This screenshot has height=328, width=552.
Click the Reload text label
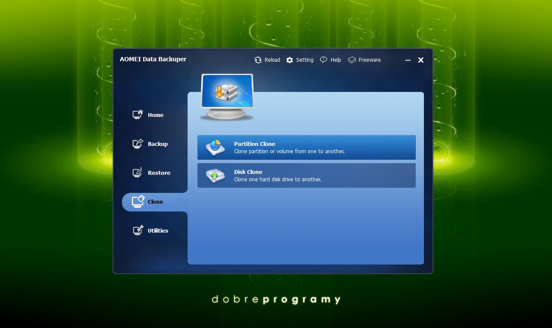(x=272, y=60)
